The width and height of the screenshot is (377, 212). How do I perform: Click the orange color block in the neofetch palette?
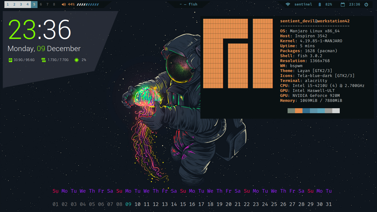click(x=299, y=111)
